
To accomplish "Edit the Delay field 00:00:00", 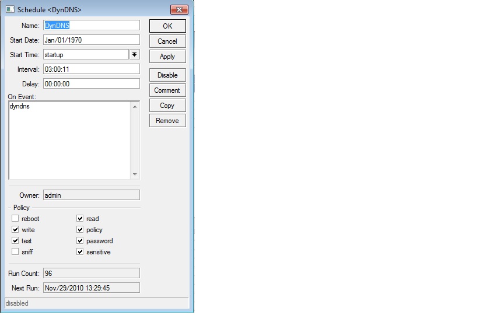I will click(x=92, y=83).
